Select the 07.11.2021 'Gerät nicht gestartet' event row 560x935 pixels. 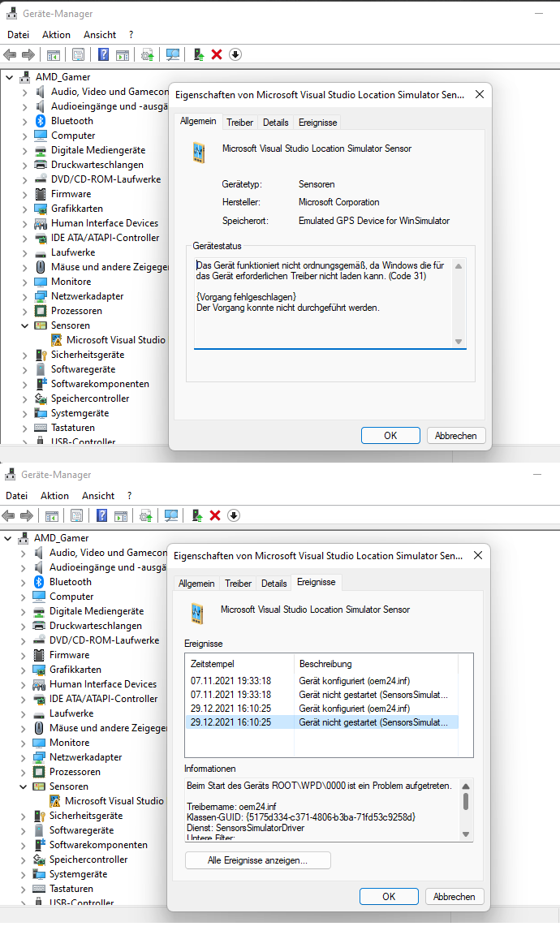point(321,695)
